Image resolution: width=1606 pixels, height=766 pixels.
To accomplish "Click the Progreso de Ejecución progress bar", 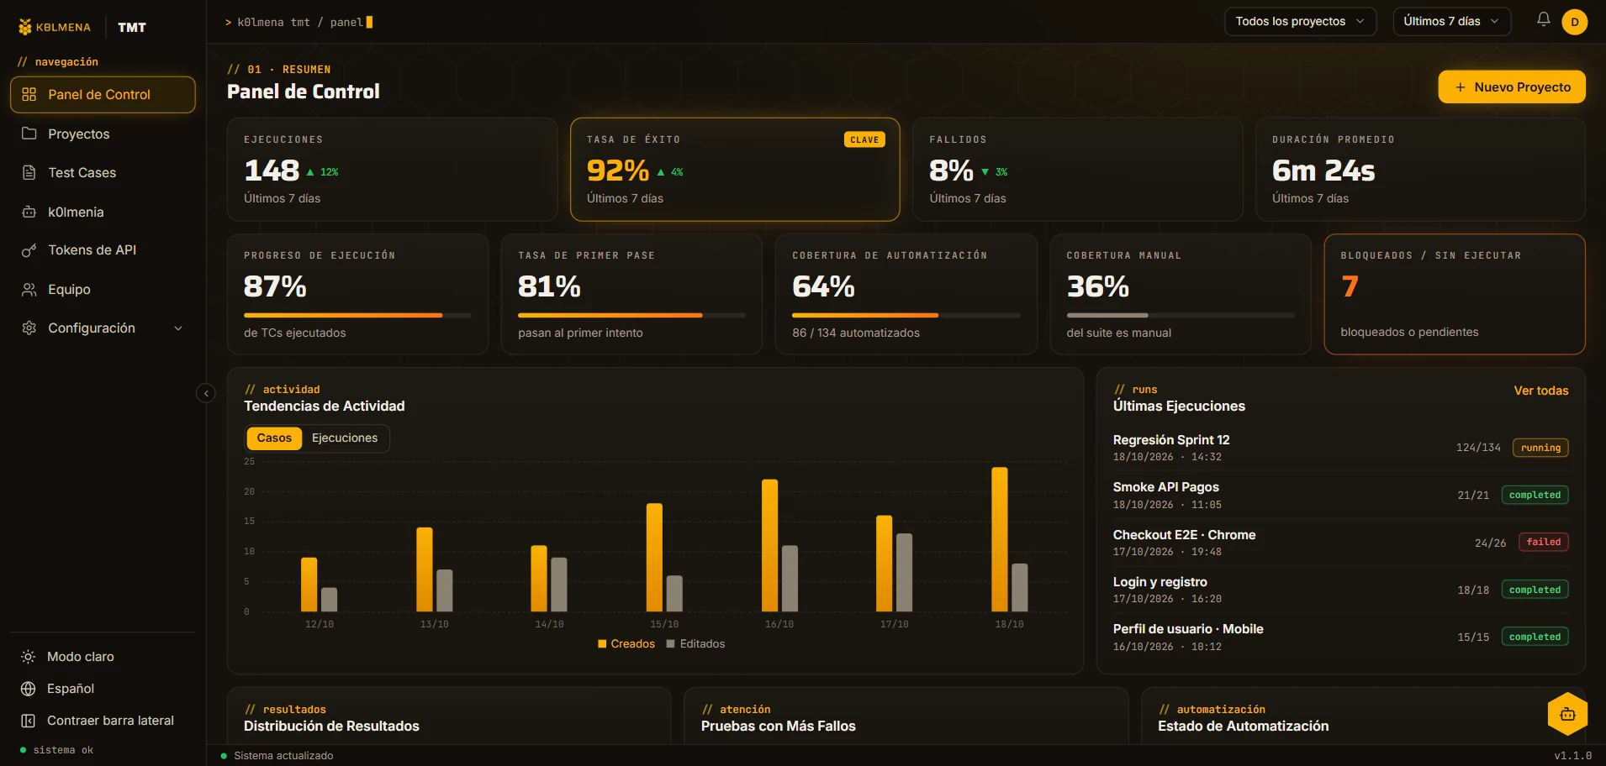I will click(x=357, y=316).
